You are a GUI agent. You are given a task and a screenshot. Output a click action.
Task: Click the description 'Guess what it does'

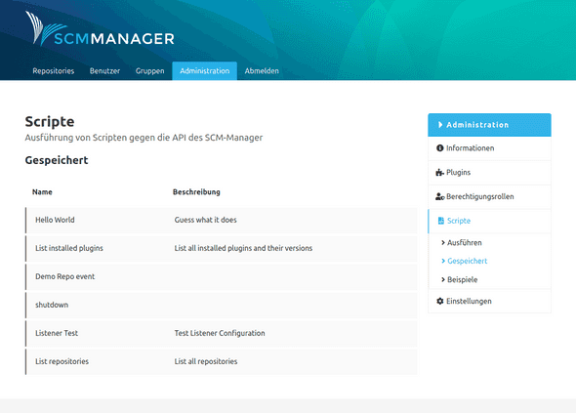(205, 220)
